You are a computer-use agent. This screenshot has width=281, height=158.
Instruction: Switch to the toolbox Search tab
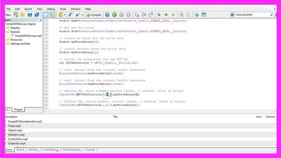(20, 150)
